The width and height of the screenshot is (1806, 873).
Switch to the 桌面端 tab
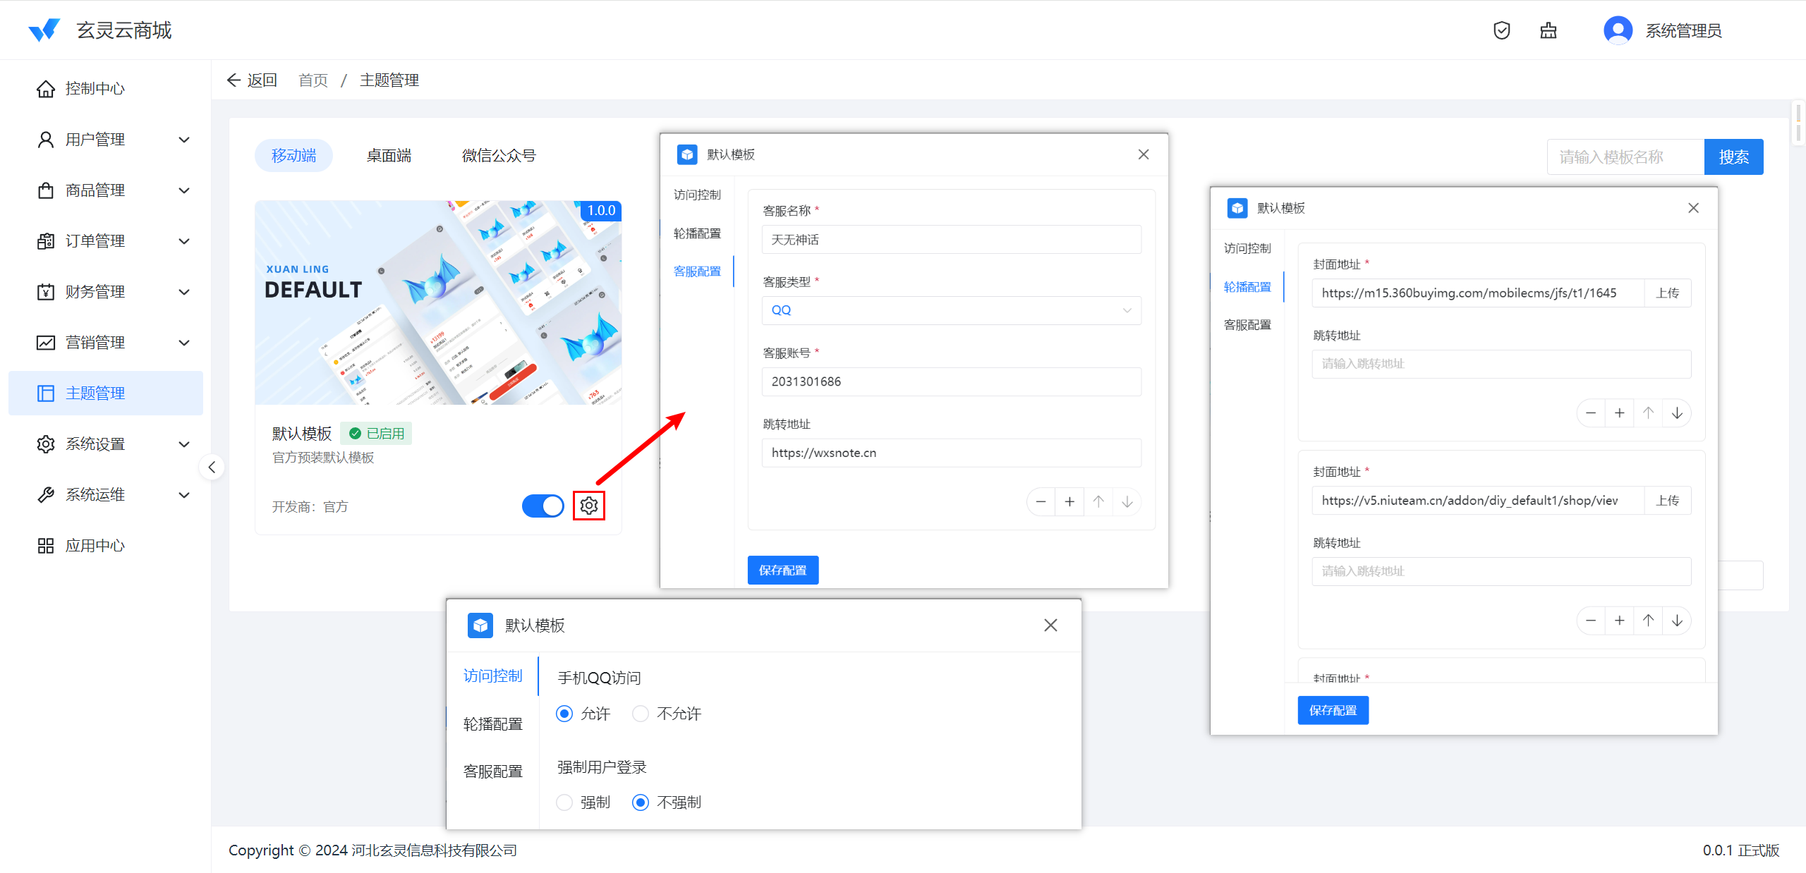389,156
